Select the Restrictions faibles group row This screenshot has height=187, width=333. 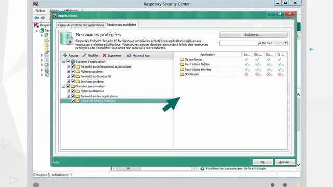click(x=230, y=64)
